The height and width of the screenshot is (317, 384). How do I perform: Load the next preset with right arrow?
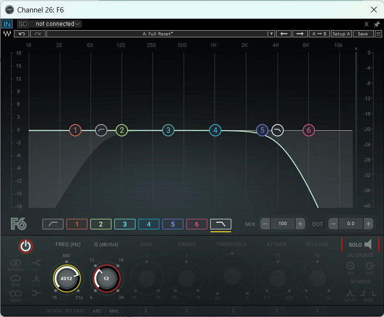(x=300, y=34)
